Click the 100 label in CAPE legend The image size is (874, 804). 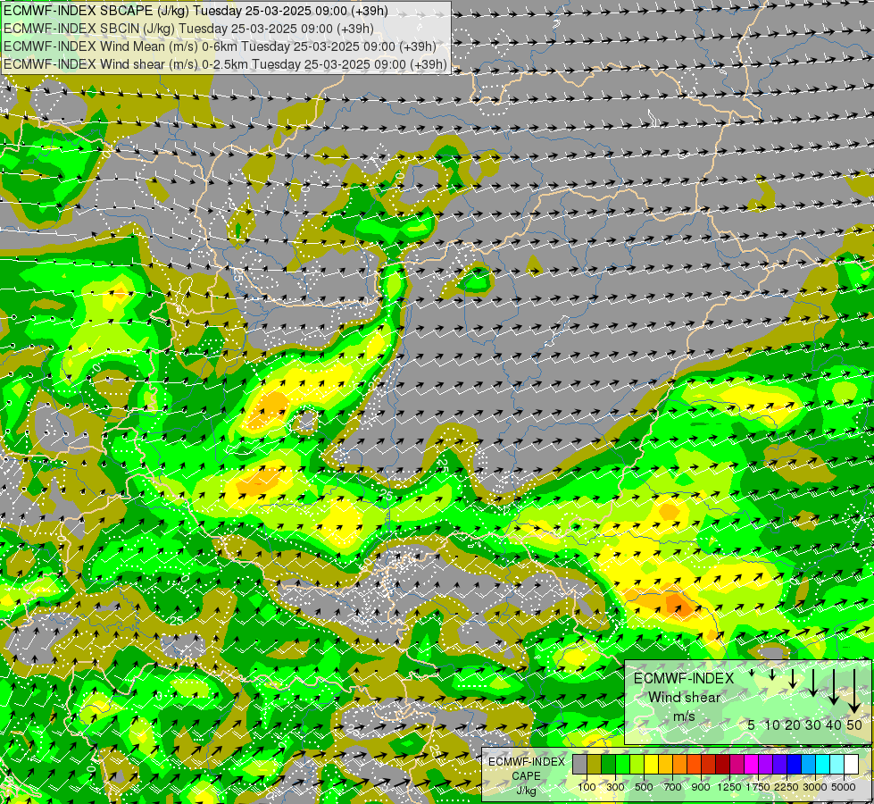pyautogui.click(x=587, y=787)
